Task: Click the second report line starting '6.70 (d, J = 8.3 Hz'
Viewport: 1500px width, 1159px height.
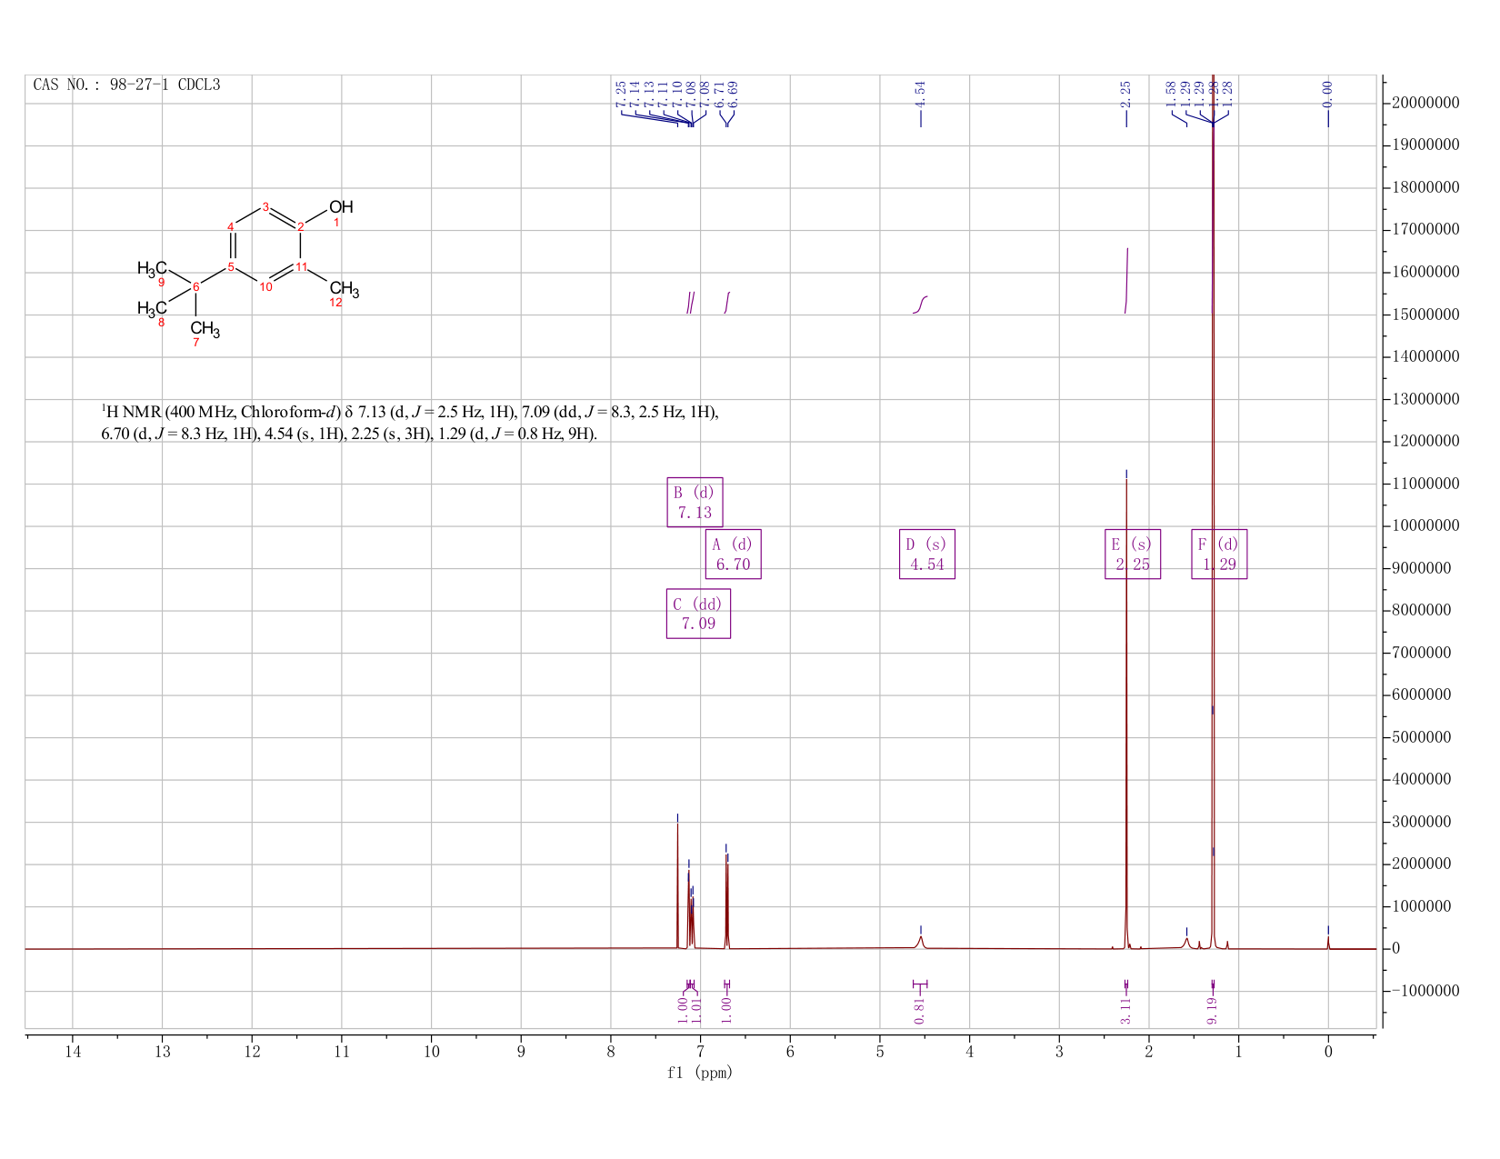Action: (x=349, y=435)
